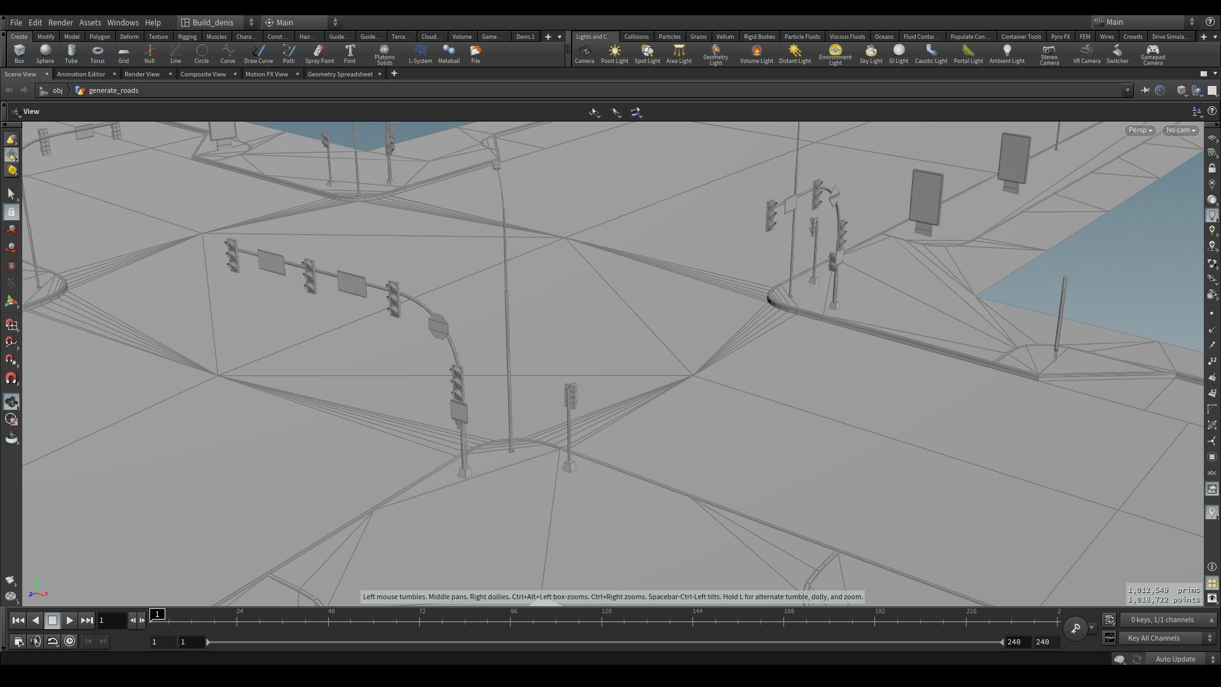Create an Area Light
1221x687 pixels.
(x=679, y=53)
